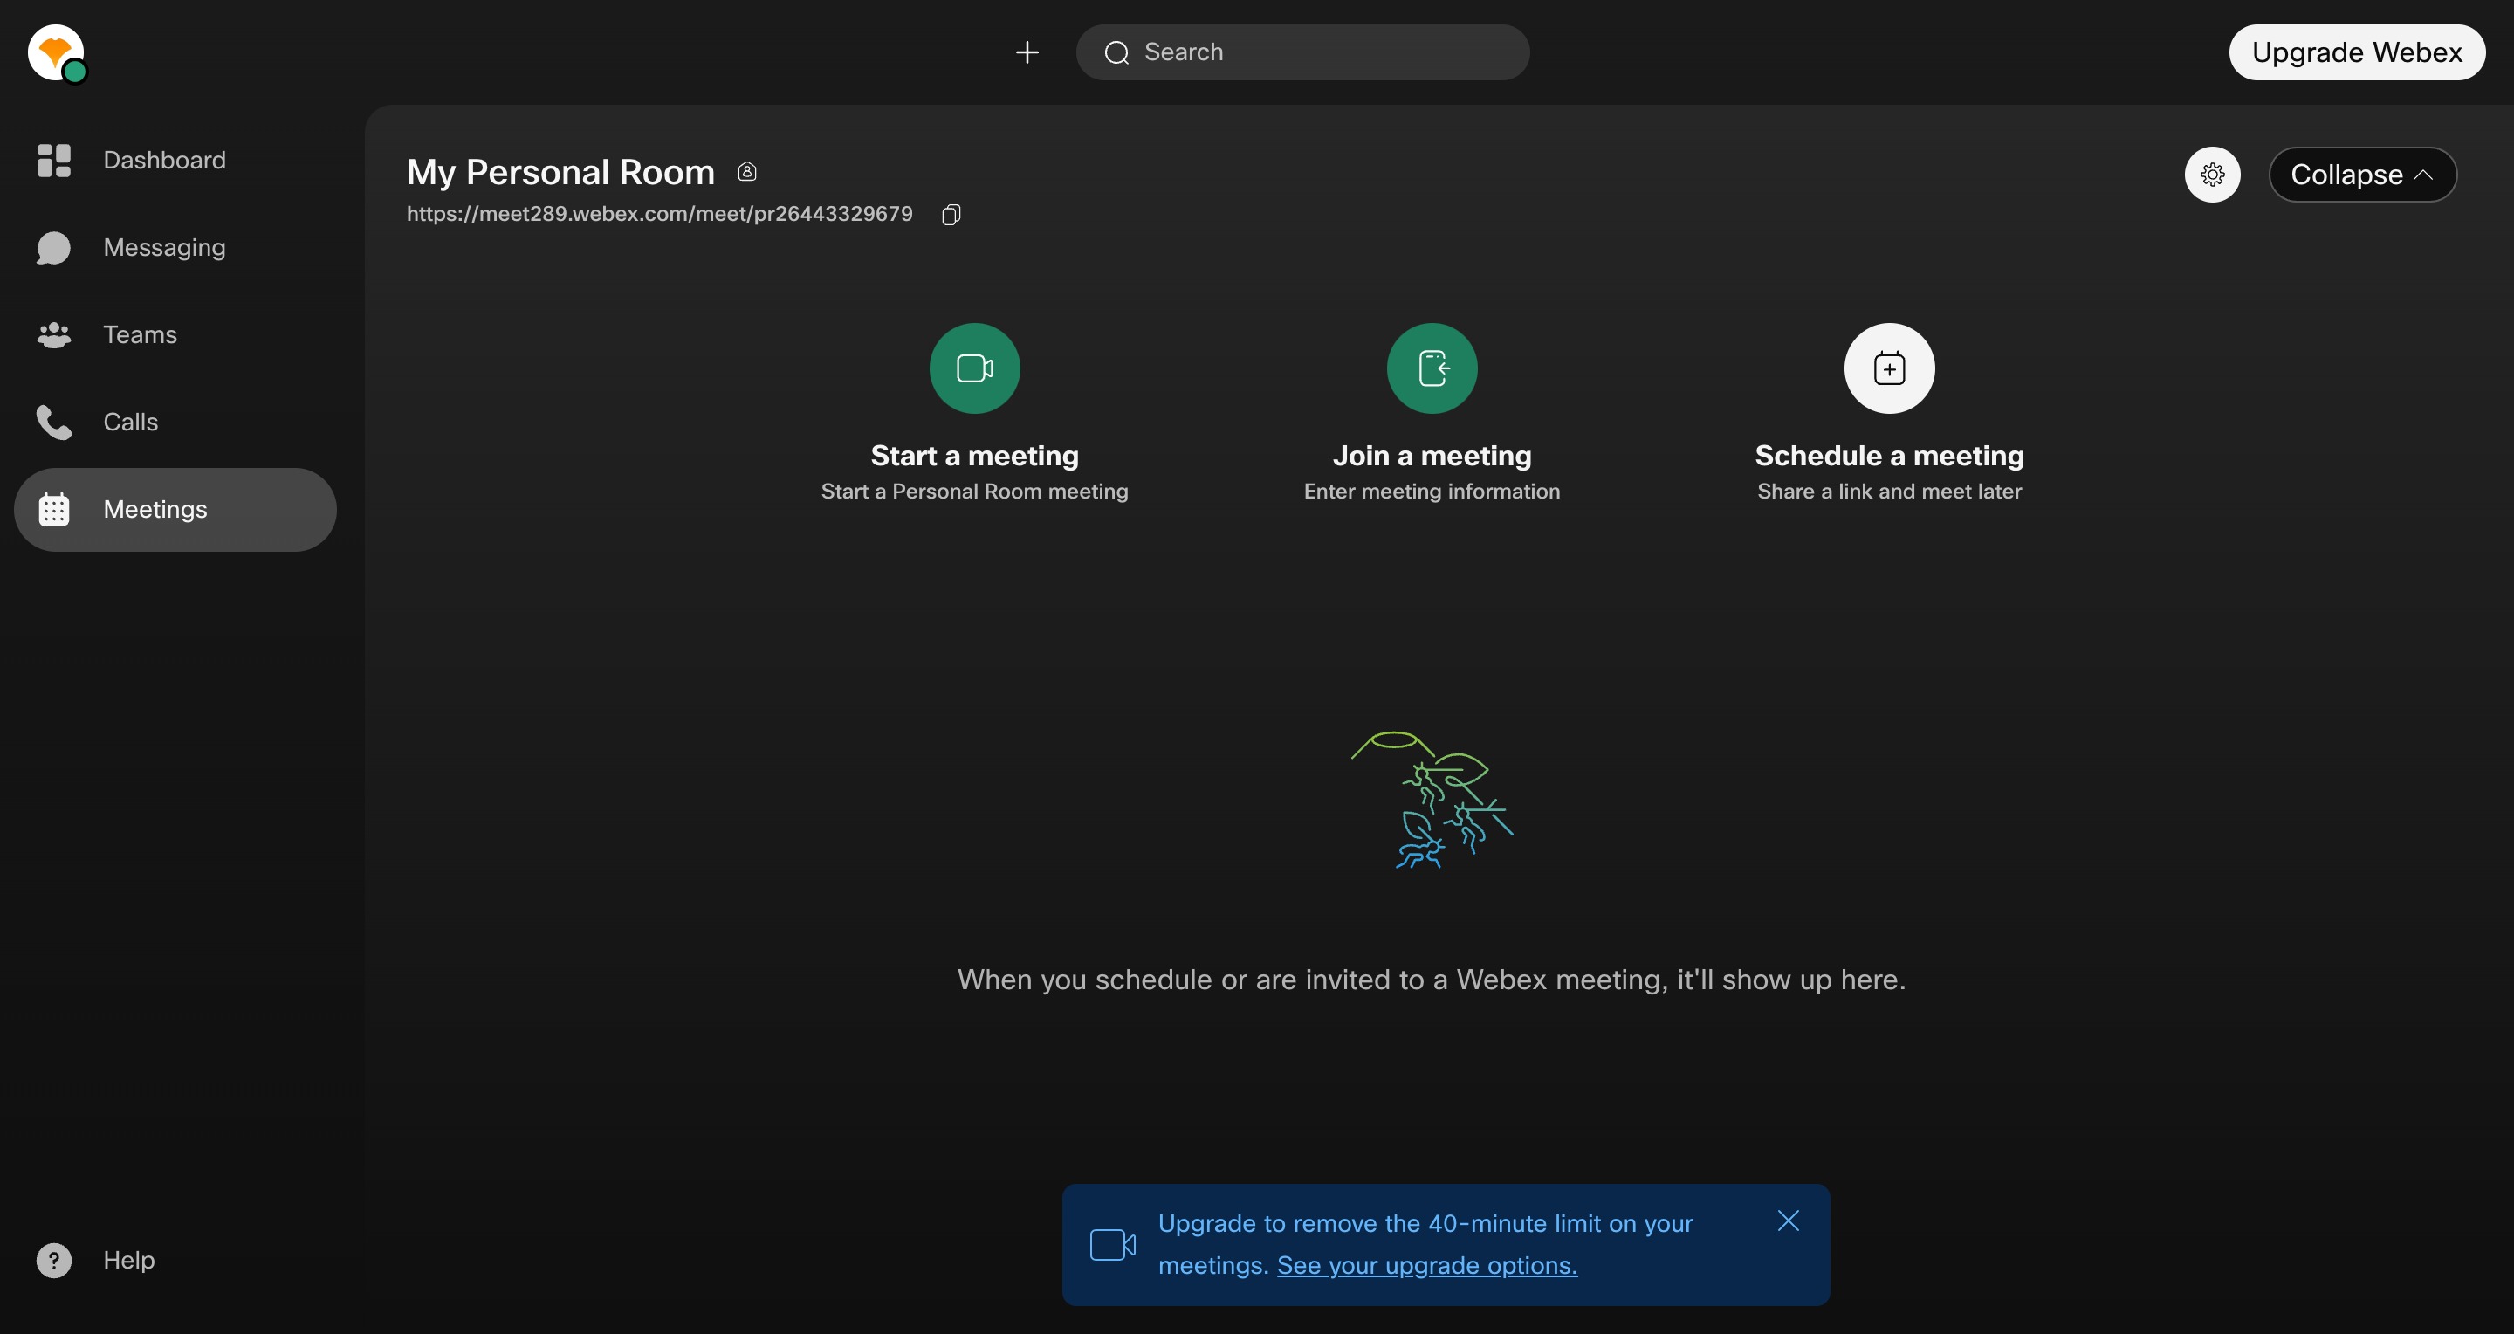Click the Upgrade Webex button
The image size is (2514, 1334).
point(2356,52)
